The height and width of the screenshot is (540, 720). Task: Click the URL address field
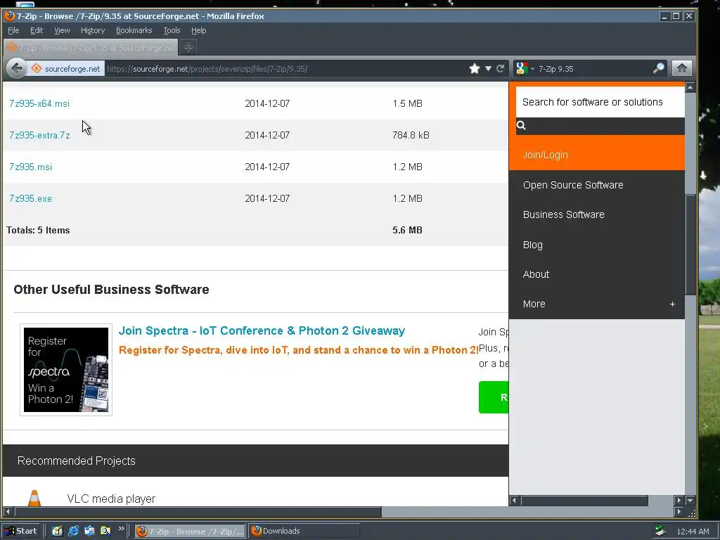pyautogui.click(x=285, y=69)
